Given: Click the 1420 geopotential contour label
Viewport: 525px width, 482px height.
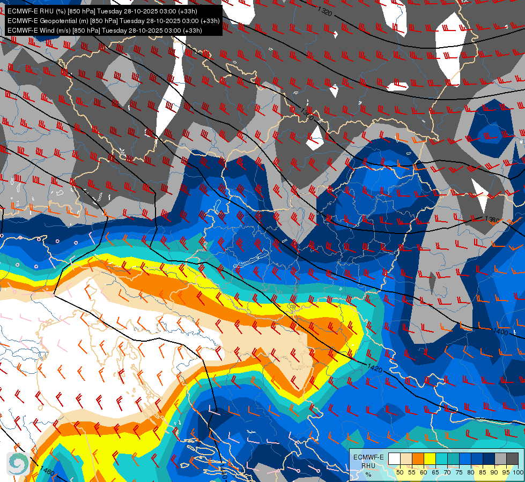Looking at the screenshot, I should [375, 368].
